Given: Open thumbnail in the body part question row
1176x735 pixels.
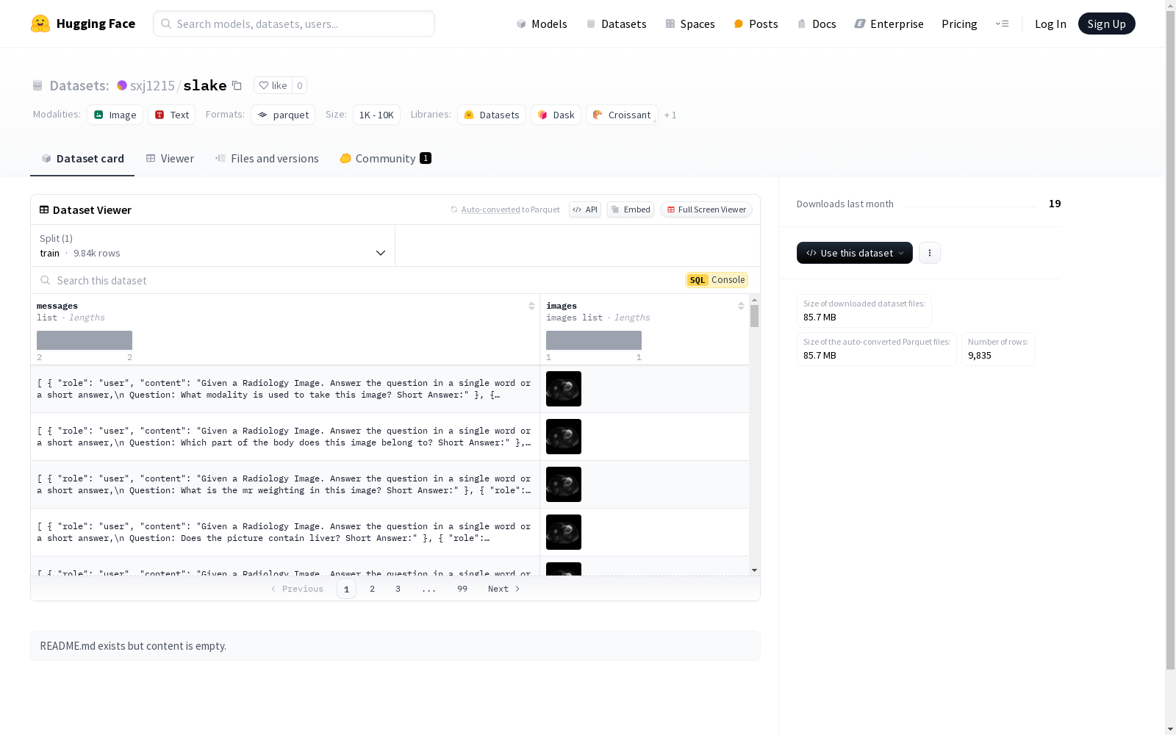Looking at the screenshot, I should (x=564, y=437).
